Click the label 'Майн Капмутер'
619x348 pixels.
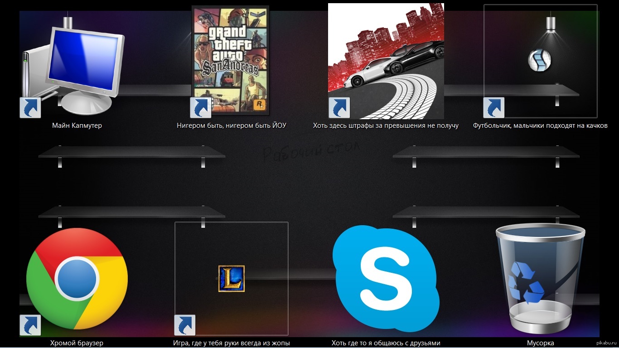pyautogui.click(x=77, y=126)
